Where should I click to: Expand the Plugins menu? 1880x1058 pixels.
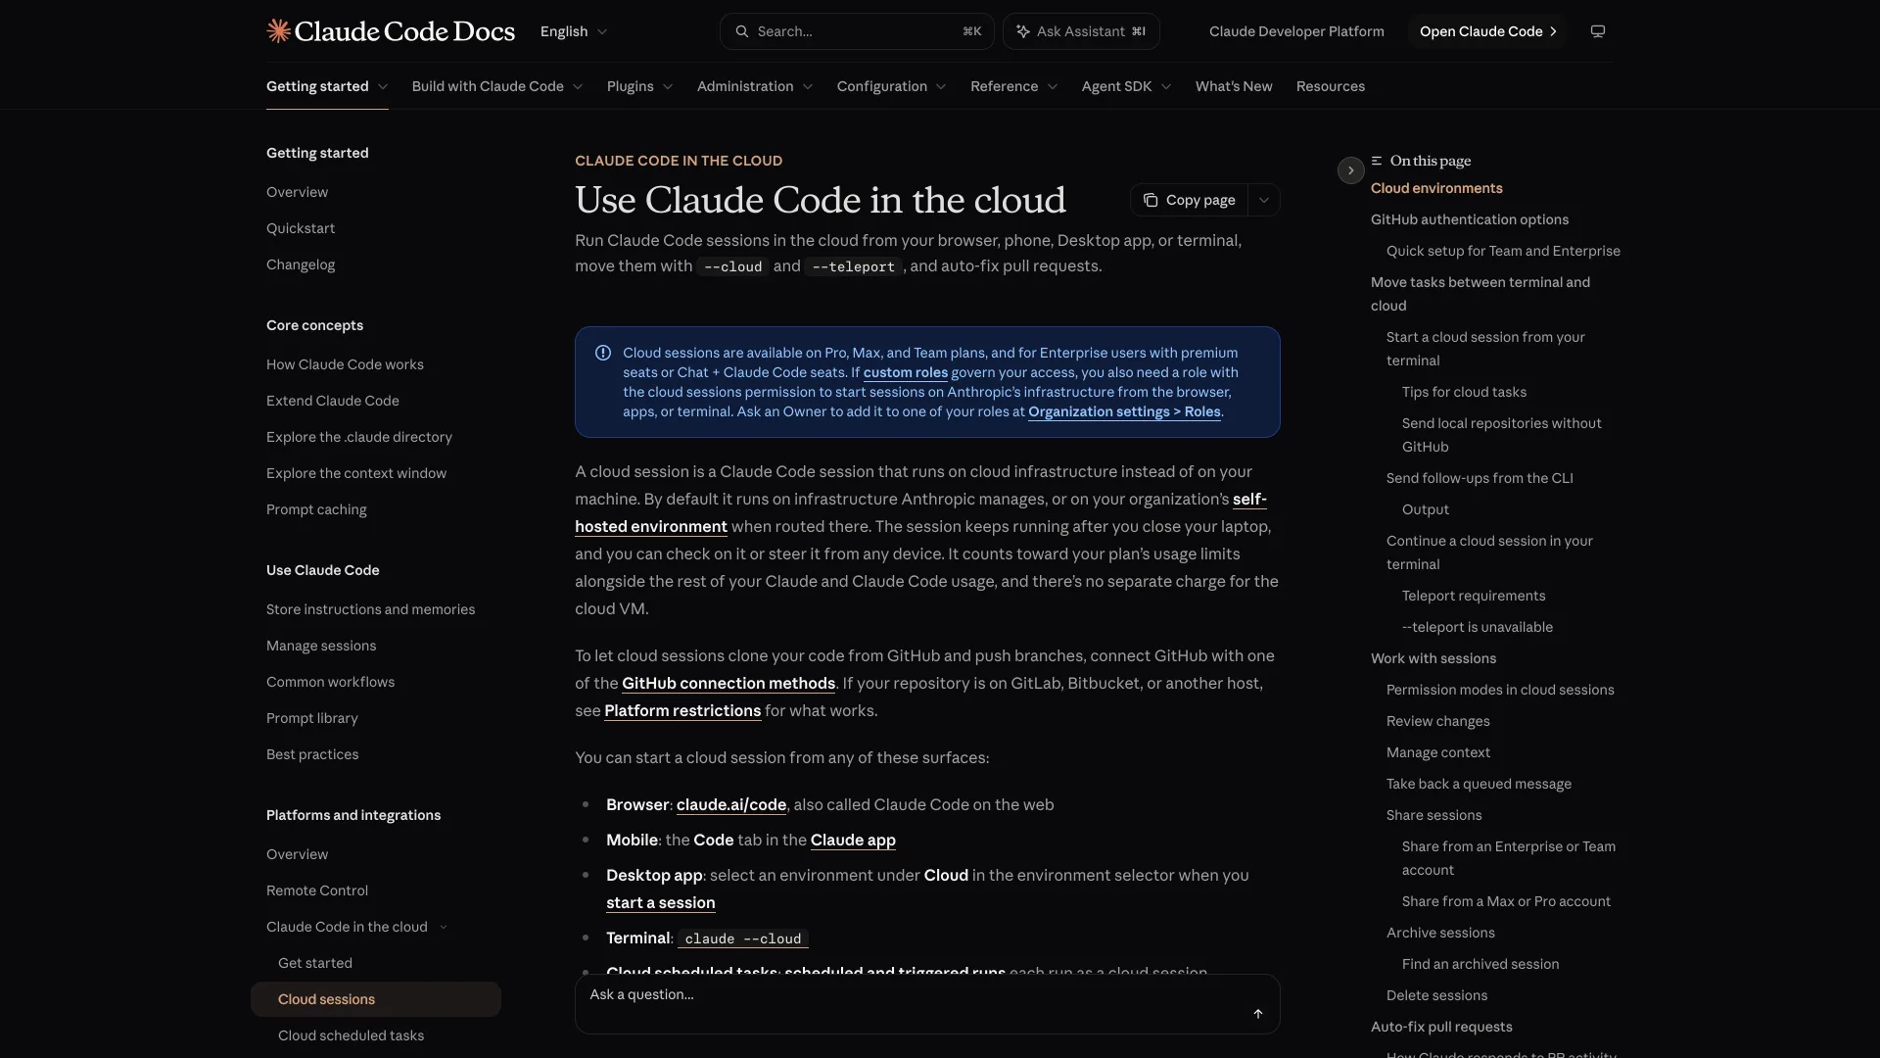[640, 86]
